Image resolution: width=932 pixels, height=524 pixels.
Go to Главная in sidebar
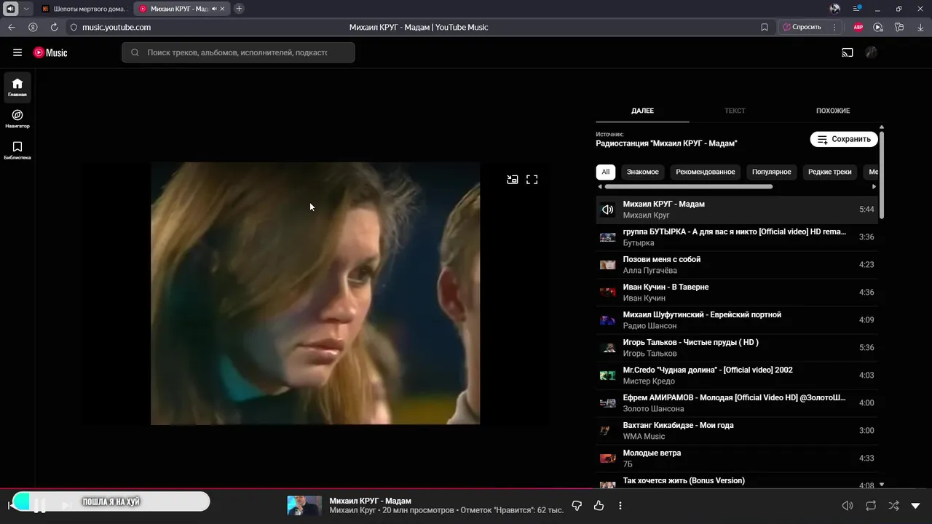pyautogui.click(x=17, y=87)
